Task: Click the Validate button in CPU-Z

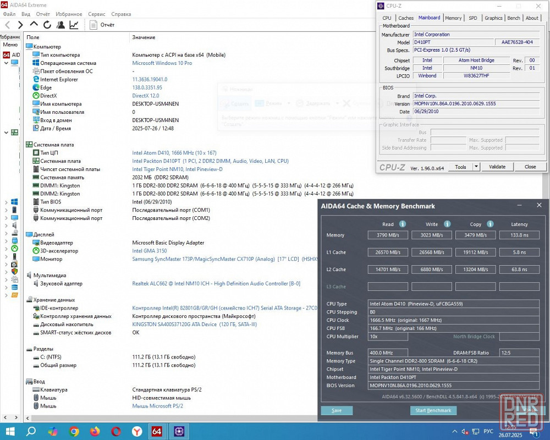Action: coord(497,167)
